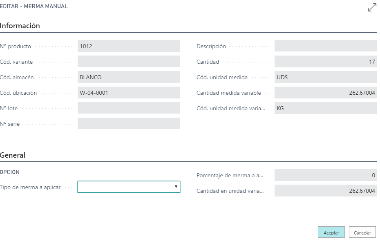Click the Cód. almacén field showing BLANCO
This screenshot has height=241, width=380.
[x=129, y=77]
